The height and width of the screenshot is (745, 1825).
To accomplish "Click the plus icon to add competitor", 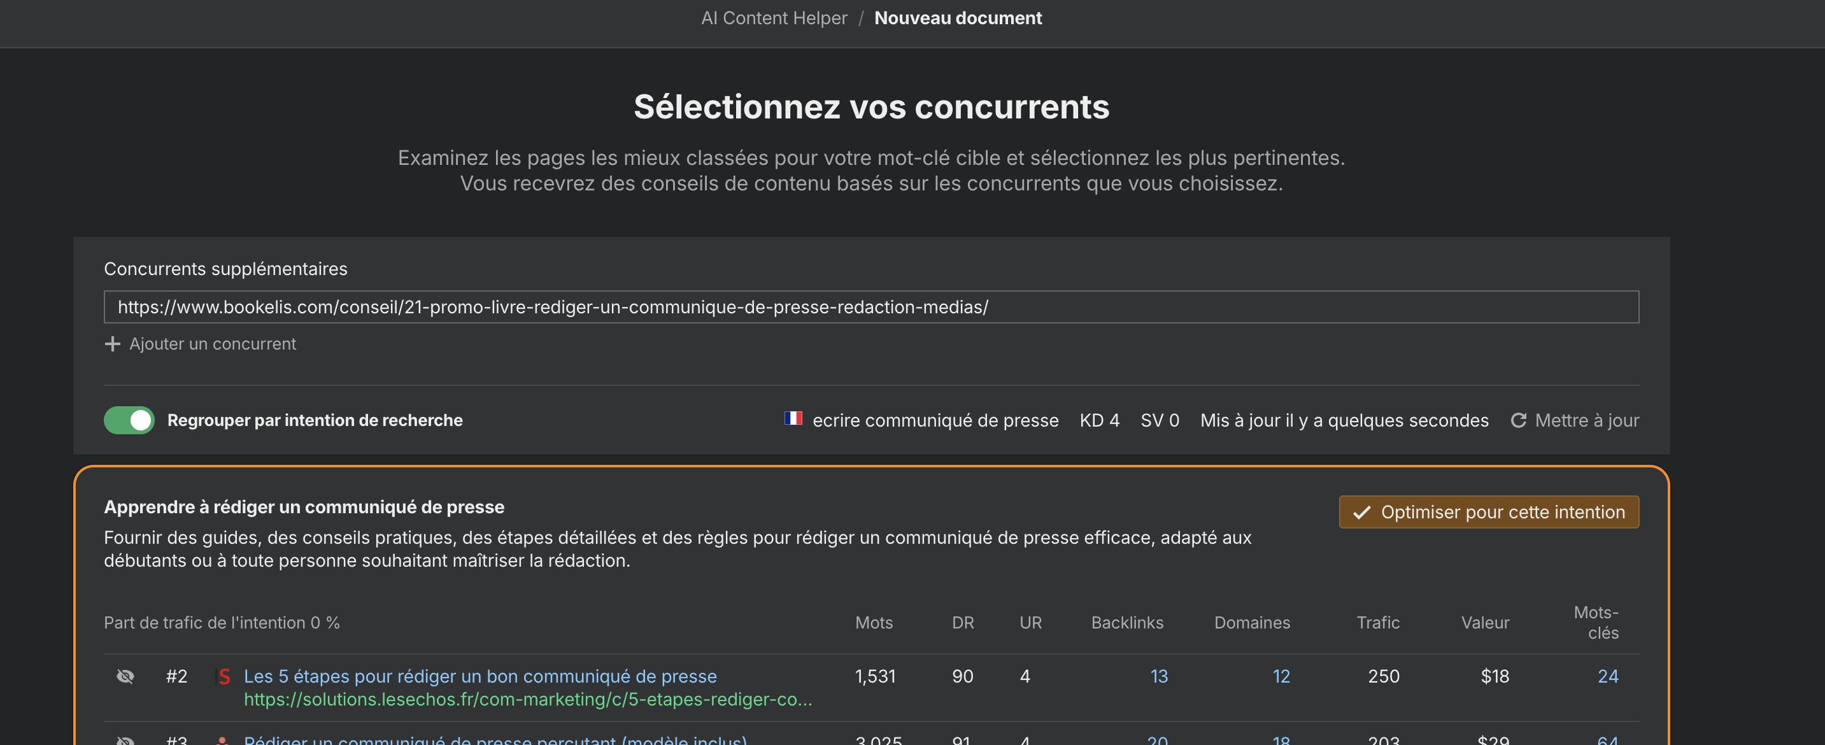I will (x=113, y=344).
